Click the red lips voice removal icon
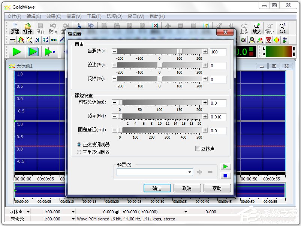The image size is (301, 226). point(268,40)
